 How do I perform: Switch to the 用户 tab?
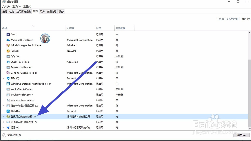click(42, 12)
